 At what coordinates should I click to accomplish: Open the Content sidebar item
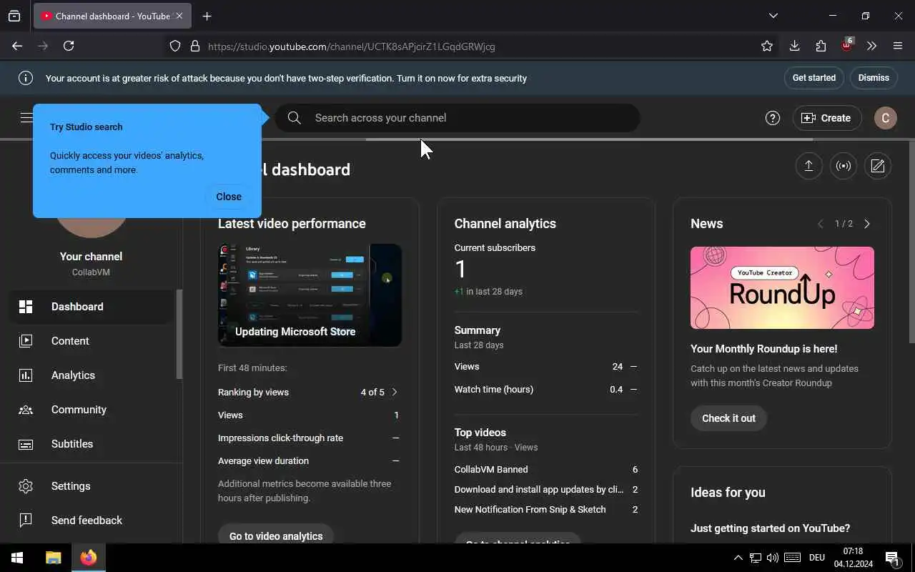(91, 341)
